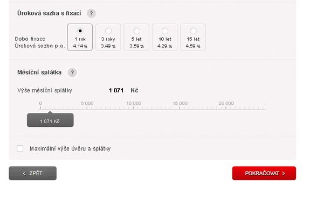Click the monthly payment value 1 071 field
The height and width of the screenshot is (201, 310).
click(x=116, y=90)
